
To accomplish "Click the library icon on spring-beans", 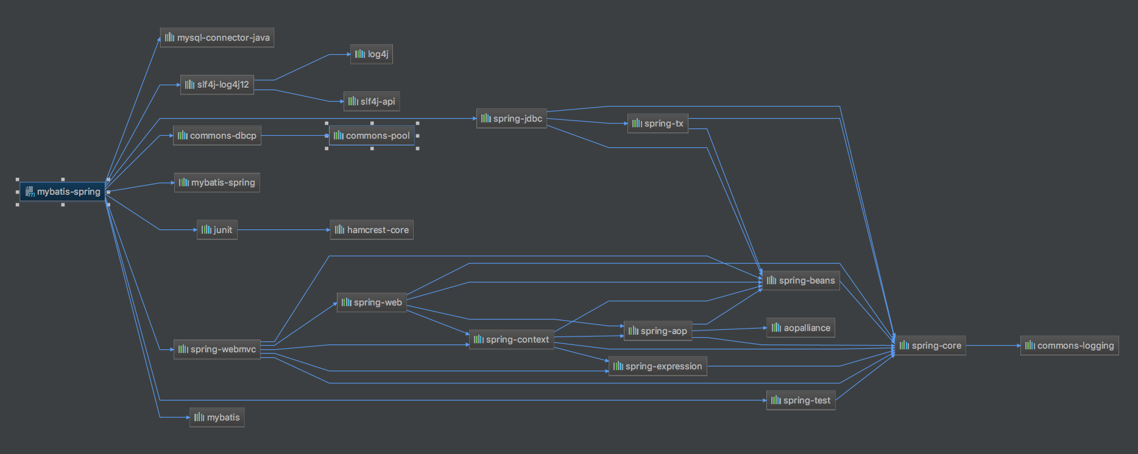I will 771,281.
